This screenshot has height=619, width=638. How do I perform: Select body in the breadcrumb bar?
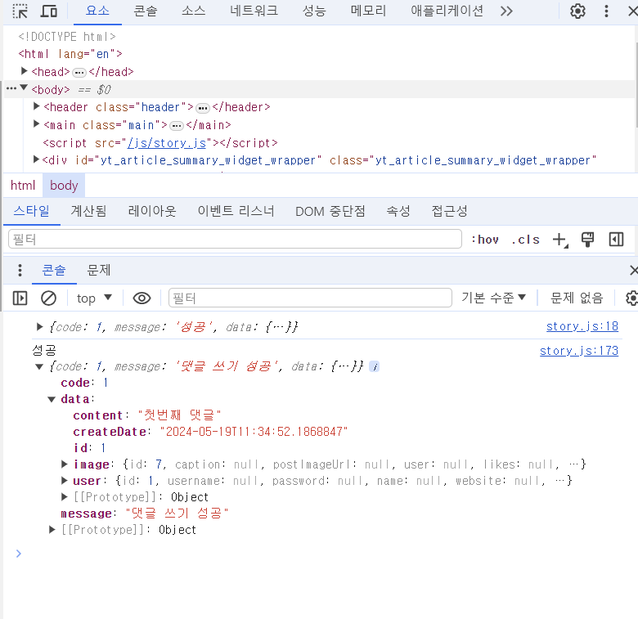pyautogui.click(x=64, y=186)
